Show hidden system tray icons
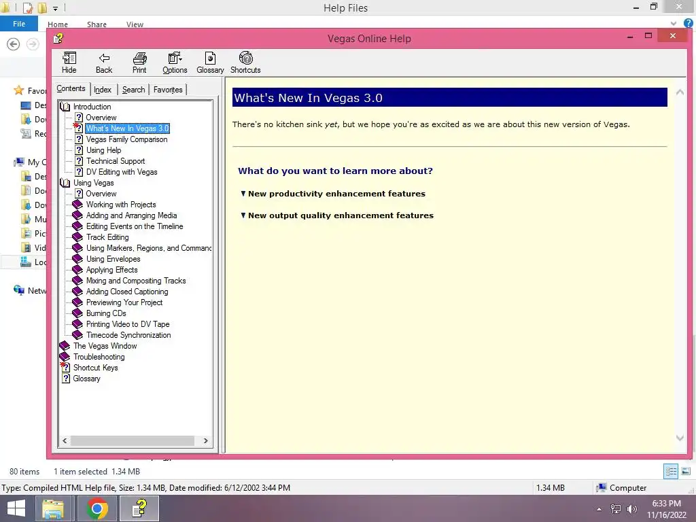This screenshot has width=696, height=522. [599, 509]
